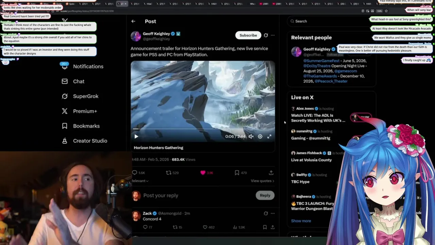The width and height of the screenshot is (435, 245).
Task: Open @Peacock_Theater mention link
Action: coord(331,81)
